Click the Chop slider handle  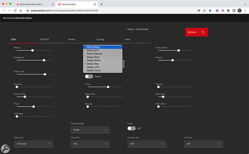[x=108, y=87]
